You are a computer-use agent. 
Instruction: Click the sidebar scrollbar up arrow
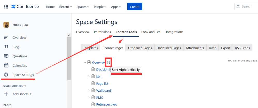(x=69, y=35)
